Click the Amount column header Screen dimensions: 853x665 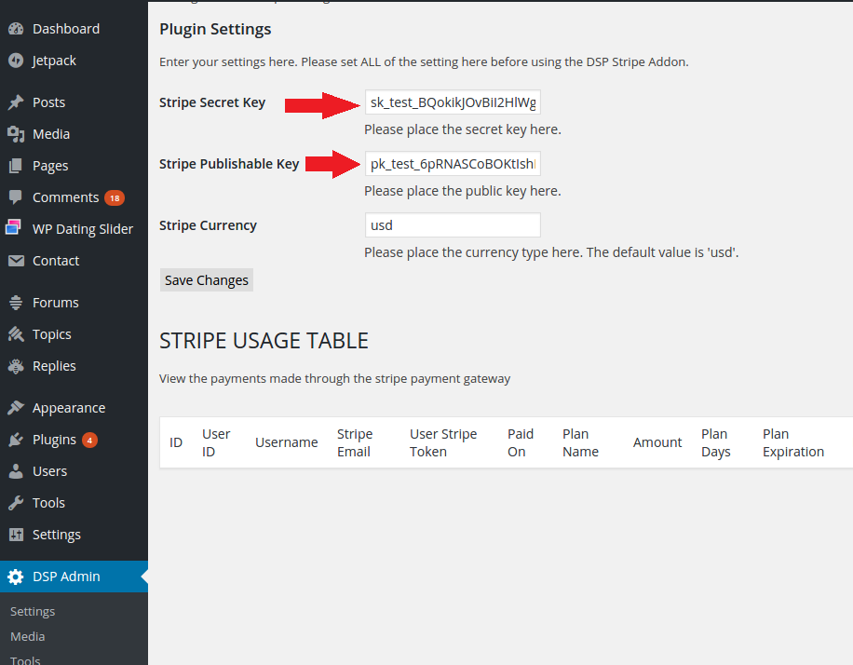point(657,442)
